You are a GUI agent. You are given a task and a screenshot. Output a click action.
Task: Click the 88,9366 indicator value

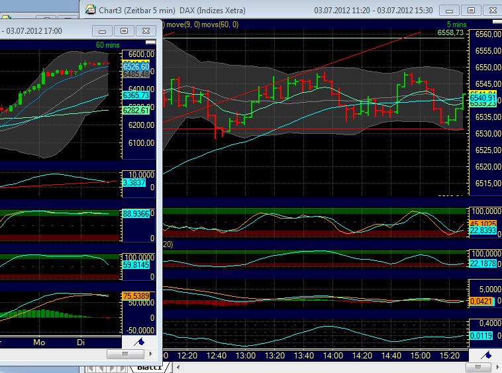pyautogui.click(x=136, y=213)
